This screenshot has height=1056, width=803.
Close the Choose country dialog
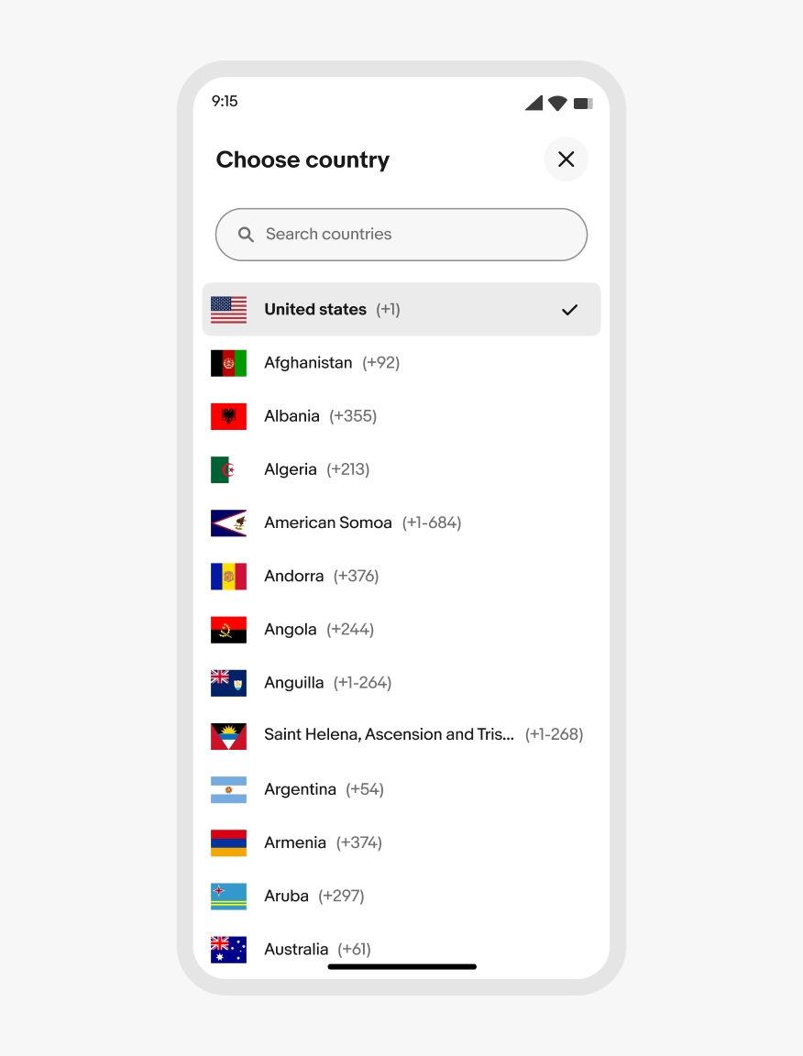point(566,159)
